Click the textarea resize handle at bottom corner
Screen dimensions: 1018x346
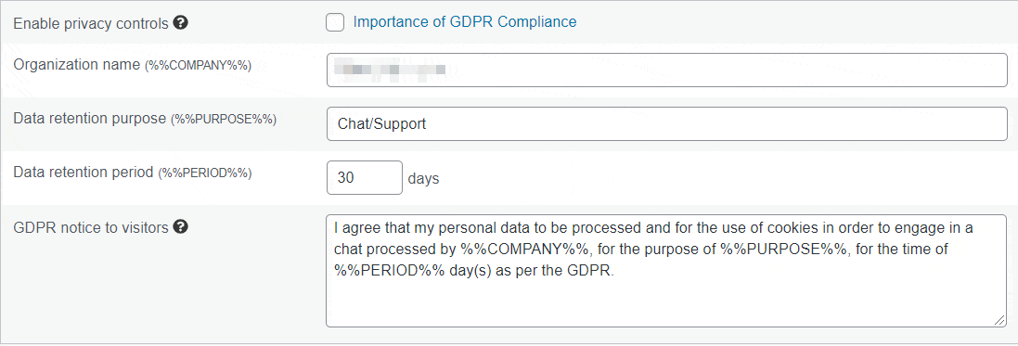point(999,320)
